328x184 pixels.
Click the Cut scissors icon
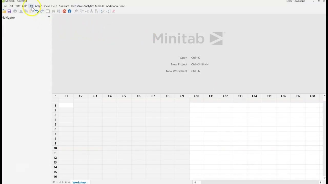point(21,11)
